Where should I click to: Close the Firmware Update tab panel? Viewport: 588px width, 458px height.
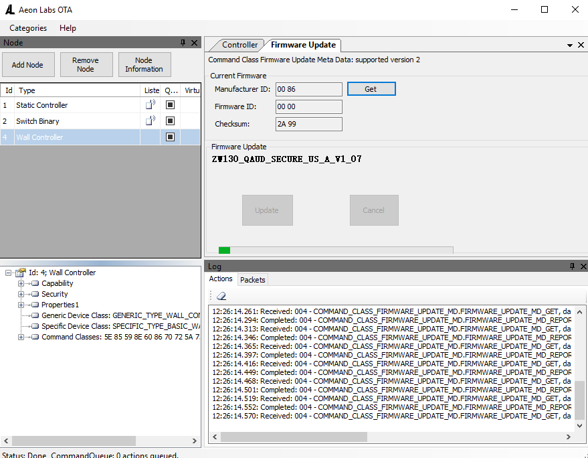[x=581, y=45]
